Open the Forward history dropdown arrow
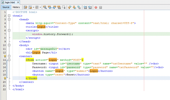 tap(40, 7)
